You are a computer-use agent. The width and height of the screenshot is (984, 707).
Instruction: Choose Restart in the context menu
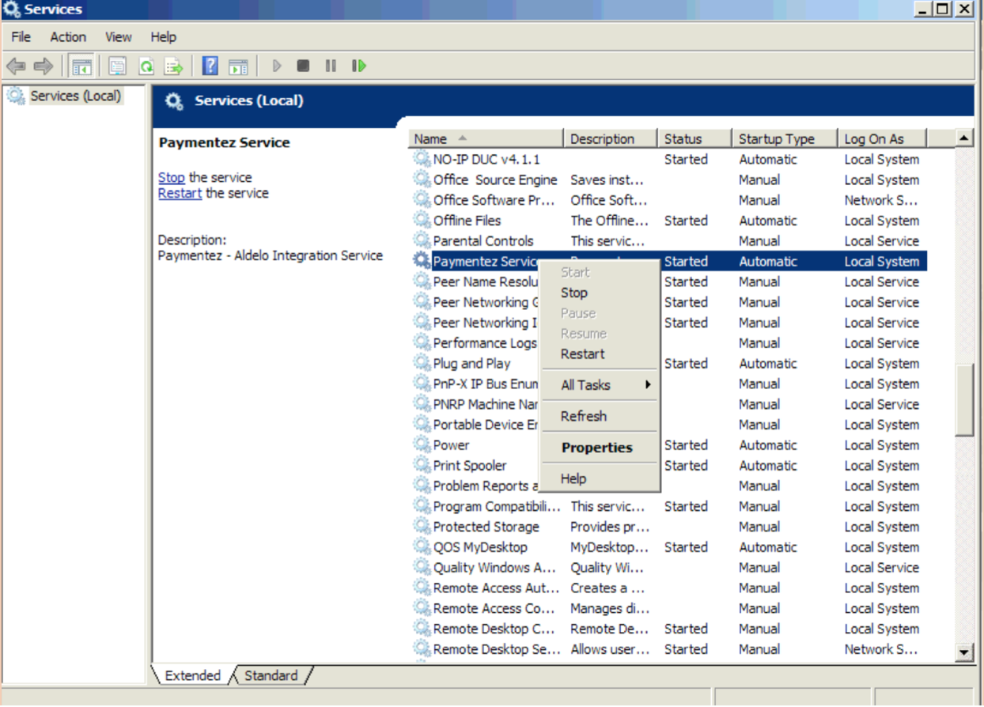[x=599, y=354]
